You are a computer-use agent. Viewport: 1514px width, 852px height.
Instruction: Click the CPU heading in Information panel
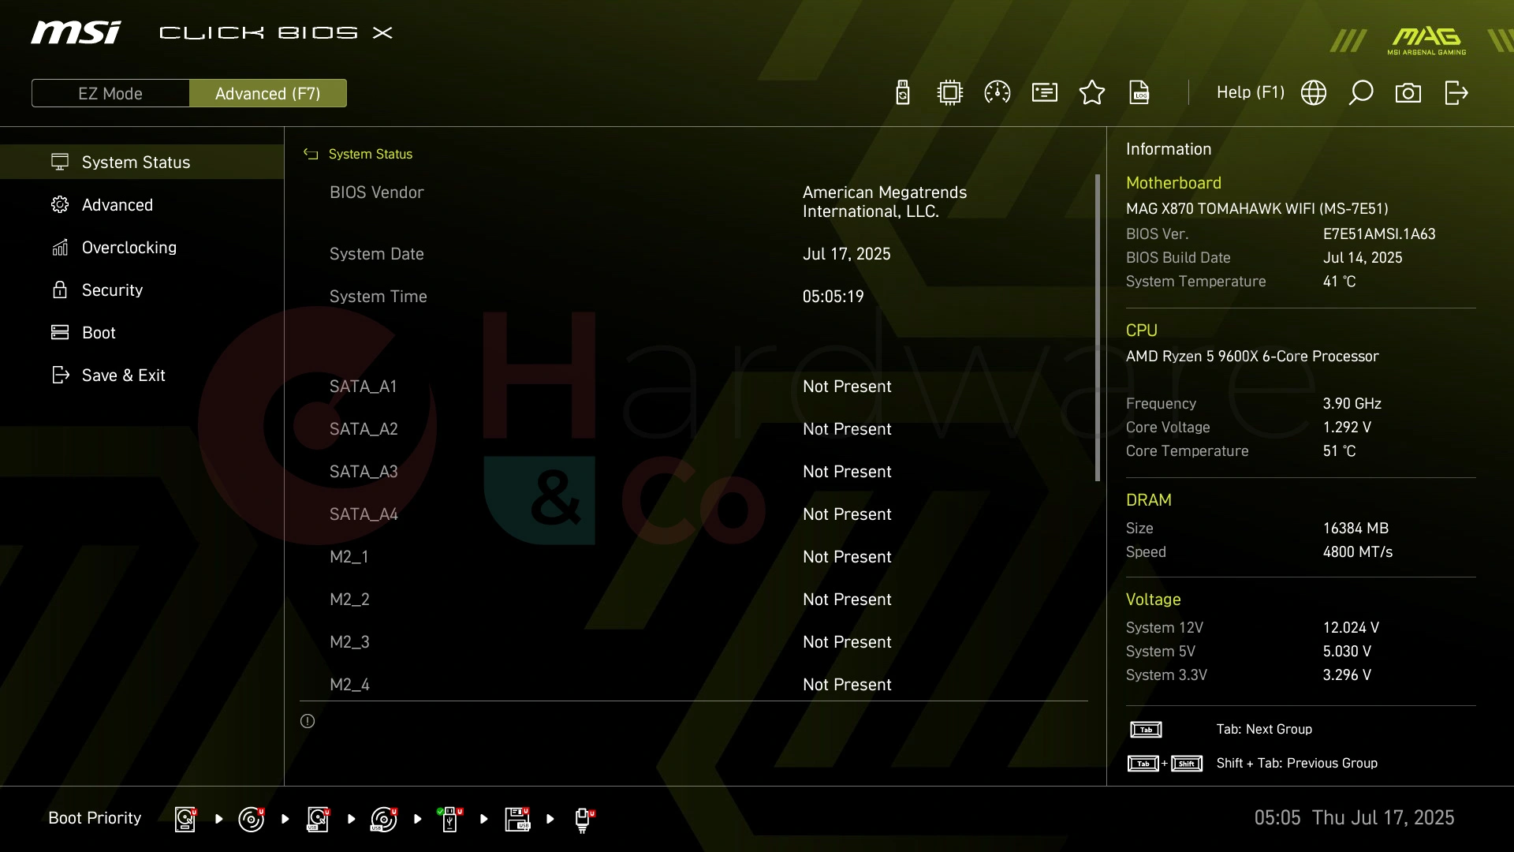pos(1141,331)
